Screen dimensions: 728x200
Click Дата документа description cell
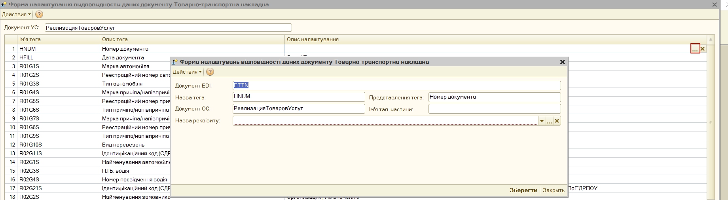click(135, 57)
